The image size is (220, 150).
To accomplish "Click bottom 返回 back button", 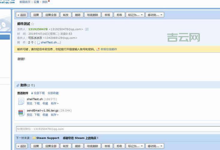I will tap(22, 146).
